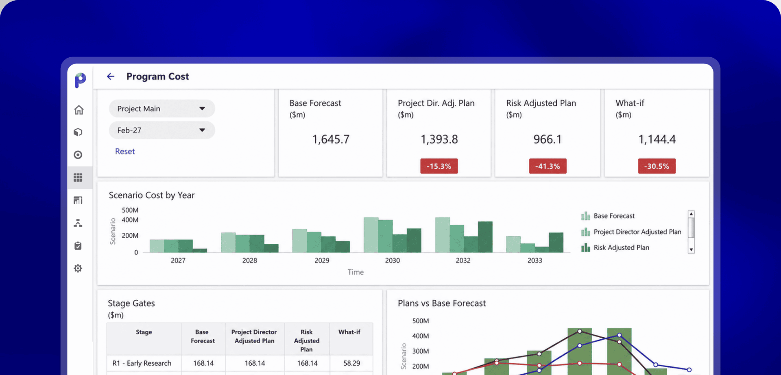781x375 pixels.
Task: Click the Program Cost page title
Action: click(158, 76)
